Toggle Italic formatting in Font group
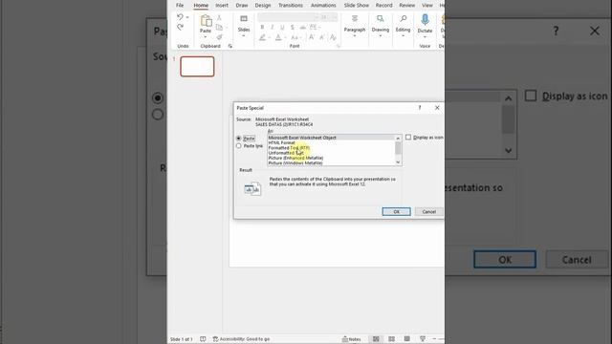The height and width of the screenshot is (344, 612). pos(272,28)
